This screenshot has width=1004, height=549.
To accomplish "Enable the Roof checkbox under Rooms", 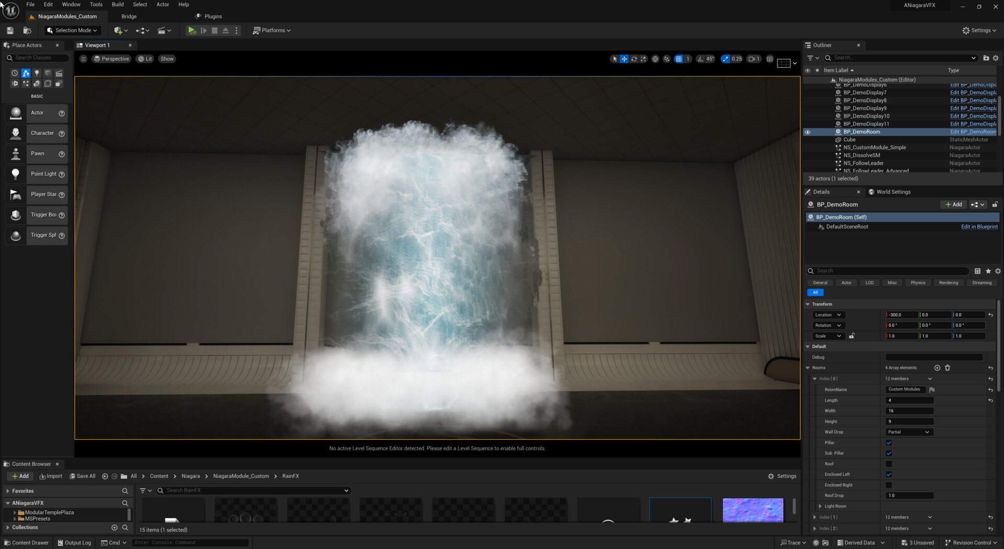I will click(889, 464).
